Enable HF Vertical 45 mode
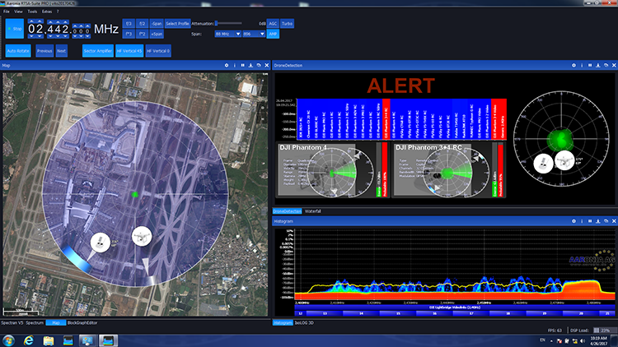Viewport: 618px width, 347px height. pyautogui.click(x=129, y=51)
